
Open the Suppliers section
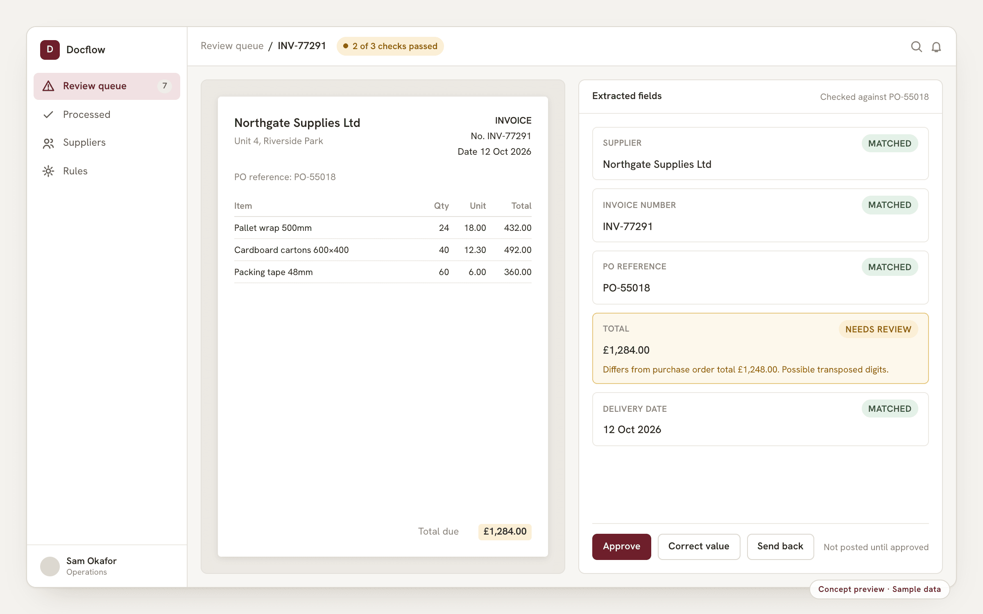(107, 143)
